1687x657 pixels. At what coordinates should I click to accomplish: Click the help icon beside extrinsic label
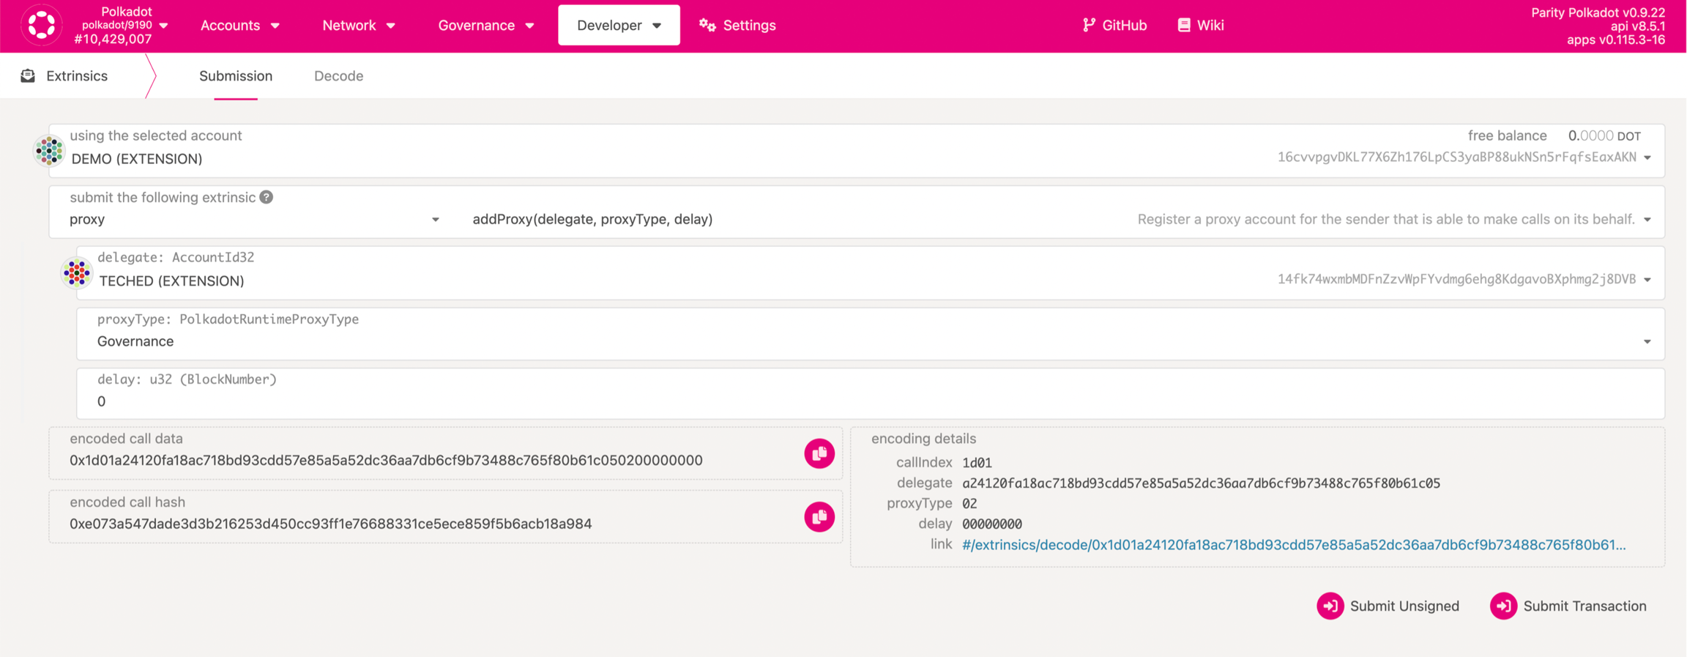(x=267, y=197)
